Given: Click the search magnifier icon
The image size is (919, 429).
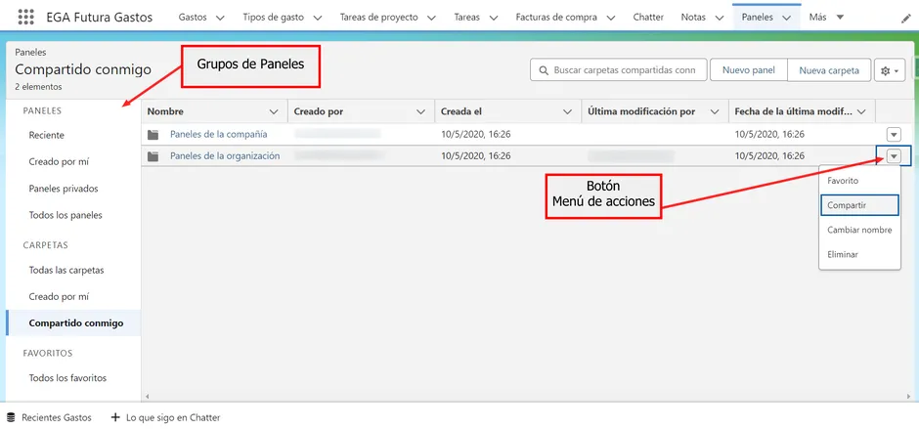Looking at the screenshot, I should click(x=544, y=70).
